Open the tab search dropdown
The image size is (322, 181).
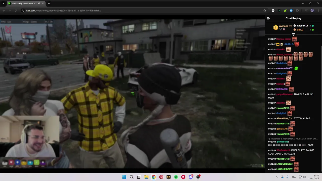click(3, 4)
